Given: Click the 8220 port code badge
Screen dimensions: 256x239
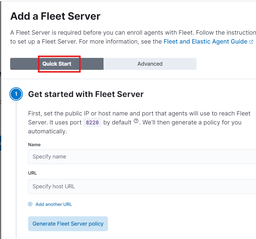Looking at the screenshot, I should 92,122.
